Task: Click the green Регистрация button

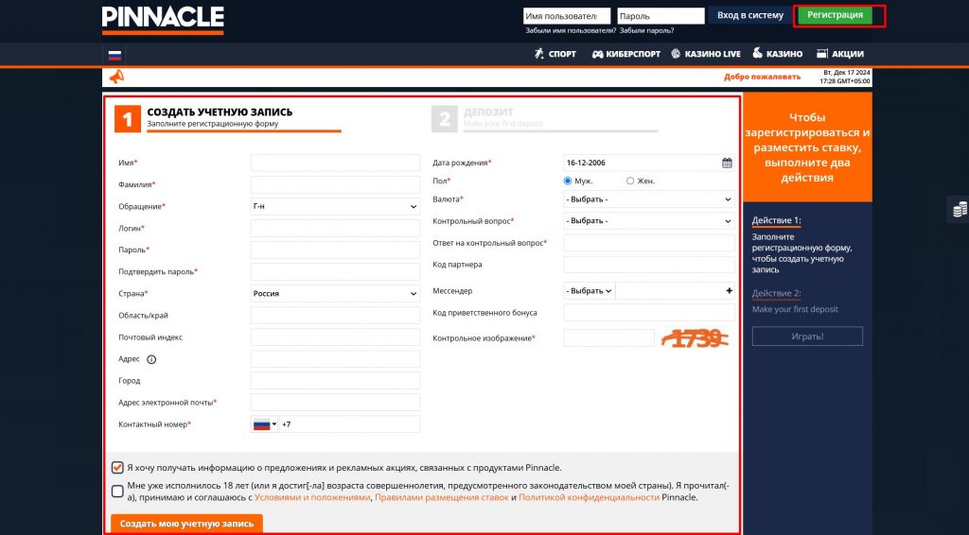Action: [x=835, y=15]
